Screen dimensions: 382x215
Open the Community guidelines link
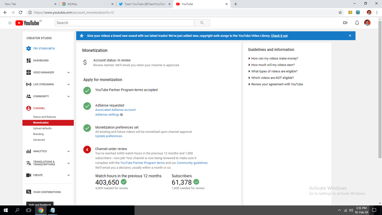tap(192, 163)
